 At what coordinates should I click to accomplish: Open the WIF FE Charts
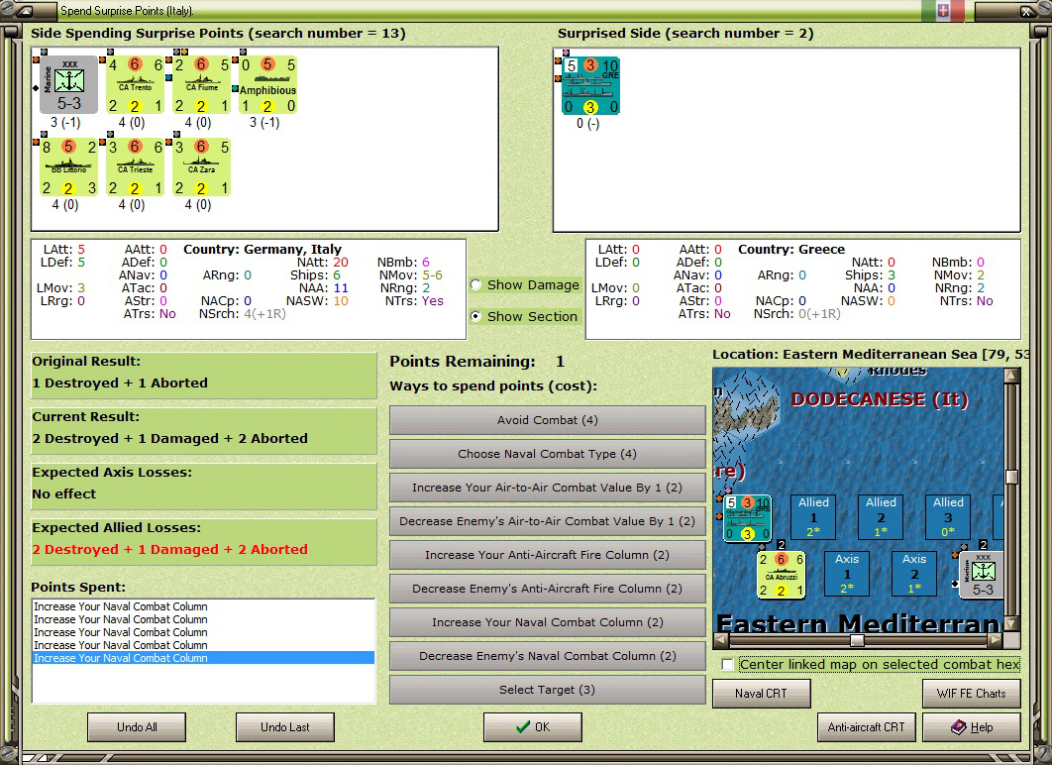pos(972,694)
